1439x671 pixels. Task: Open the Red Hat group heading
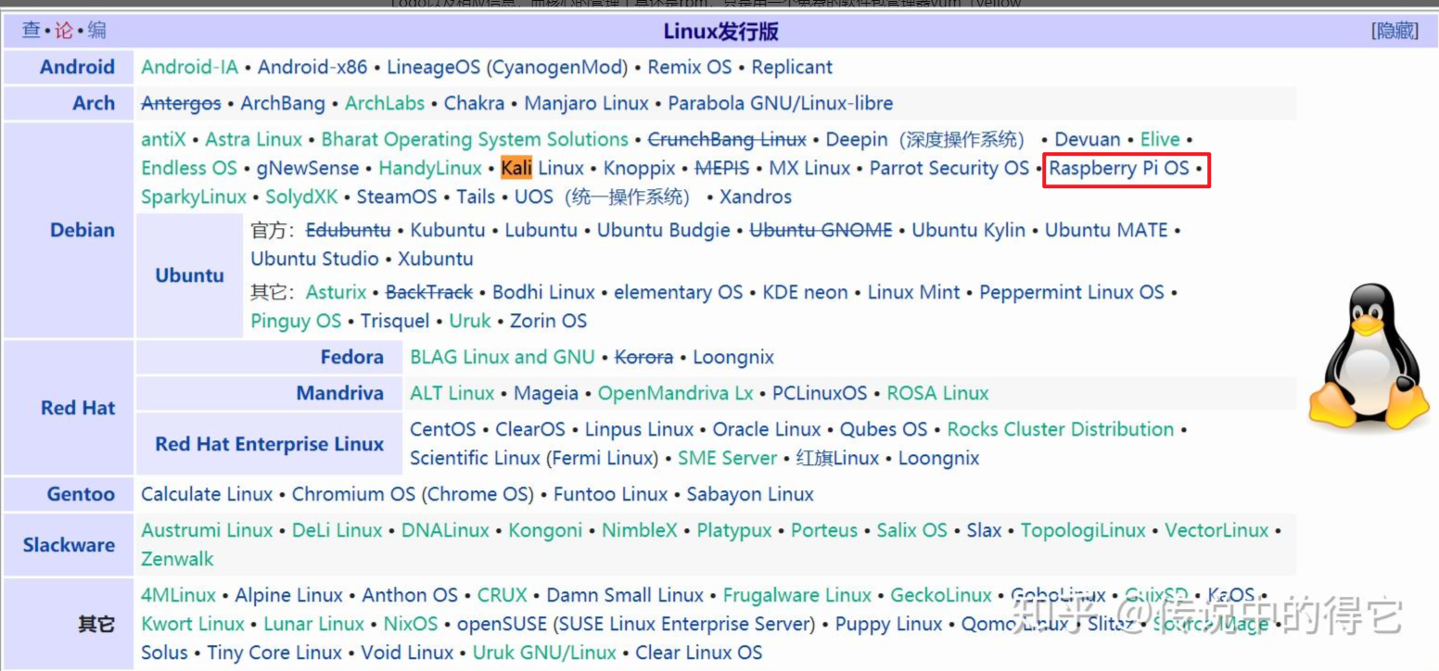click(x=78, y=408)
